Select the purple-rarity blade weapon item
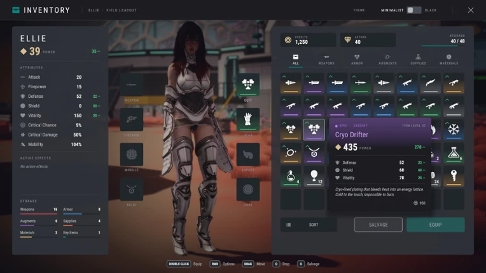This screenshot has height=273, width=486. tap(314, 83)
